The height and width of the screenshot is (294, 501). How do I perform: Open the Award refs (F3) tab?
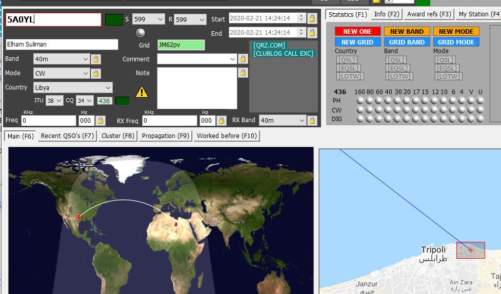(429, 14)
